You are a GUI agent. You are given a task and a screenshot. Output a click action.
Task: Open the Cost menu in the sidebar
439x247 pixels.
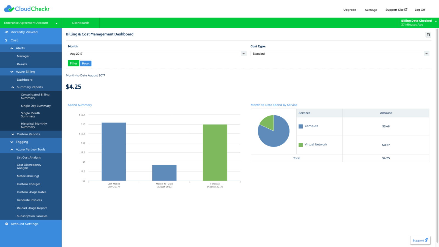pyautogui.click(x=14, y=40)
